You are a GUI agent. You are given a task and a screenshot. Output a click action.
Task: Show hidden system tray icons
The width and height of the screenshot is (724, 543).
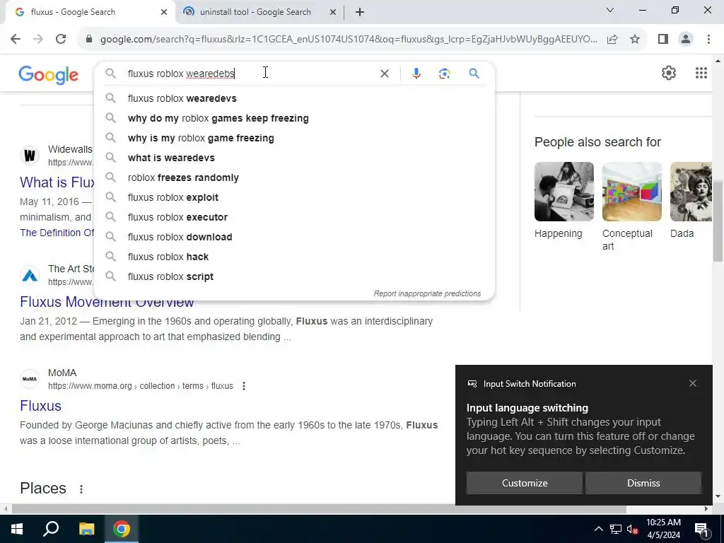click(x=598, y=529)
